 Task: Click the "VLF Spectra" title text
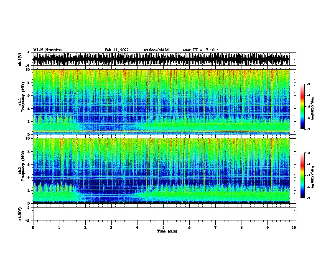[47, 50]
